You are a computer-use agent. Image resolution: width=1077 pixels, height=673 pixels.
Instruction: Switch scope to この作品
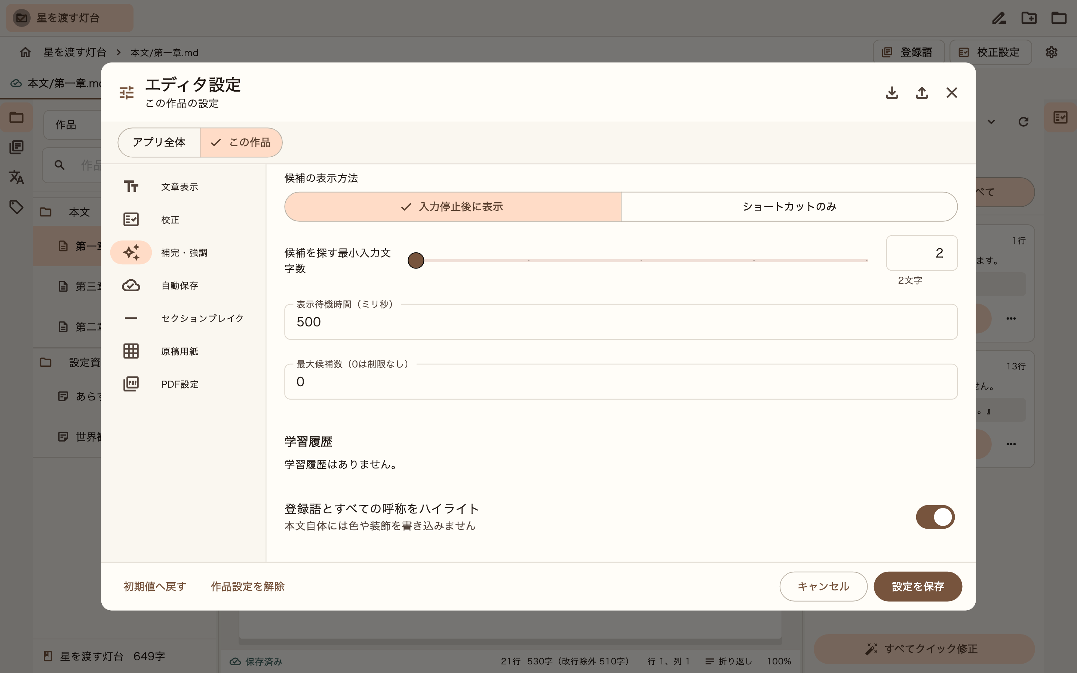tap(241, 142)
